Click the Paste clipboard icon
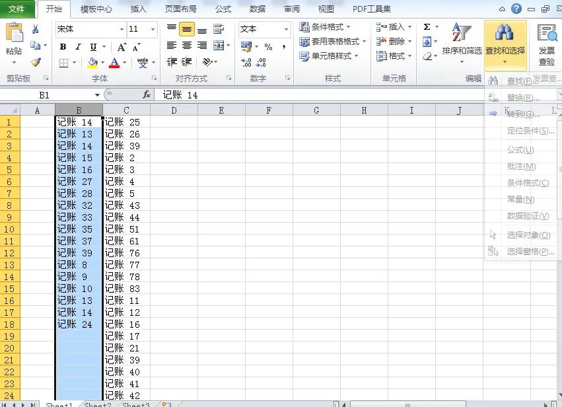The image size is (562, 407). tap(14, 32)
